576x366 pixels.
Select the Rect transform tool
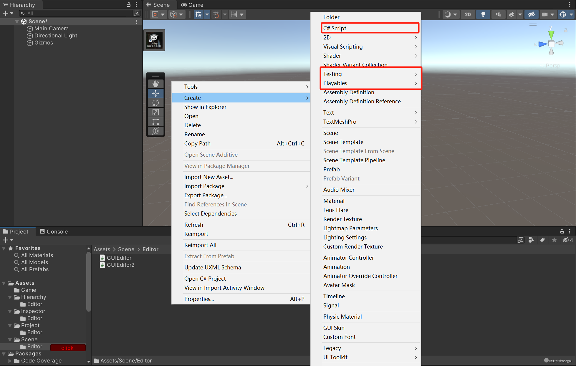(155, 122)
